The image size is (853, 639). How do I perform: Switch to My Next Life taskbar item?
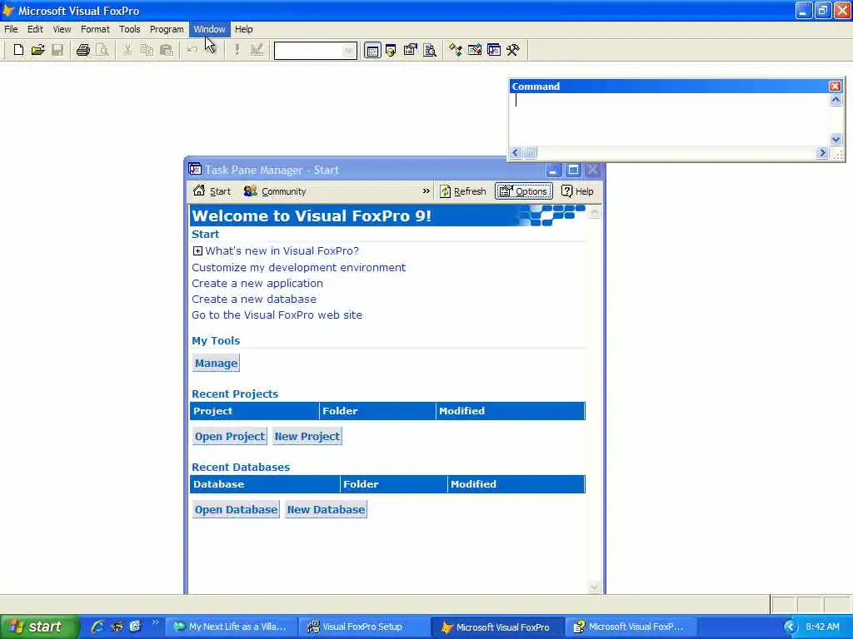click(232, 627)
